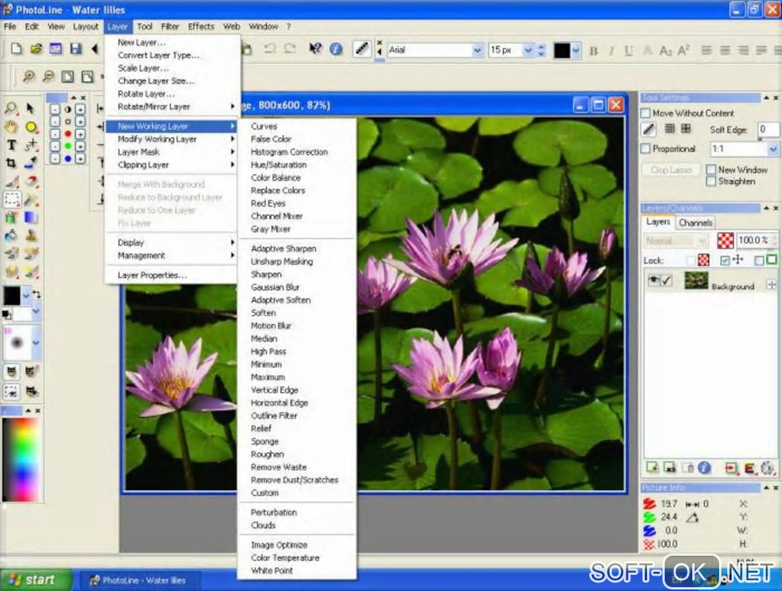Click the delete layer trash icon
This screenshot has width=782, height=591.
pos(688,468)
